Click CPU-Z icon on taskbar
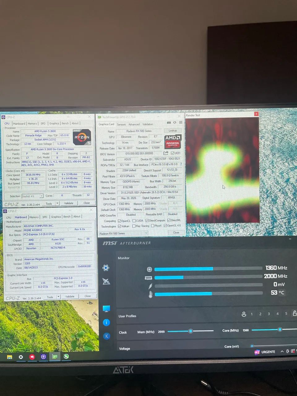Screen dimensions: 297x396 click(x=43, y=357)
